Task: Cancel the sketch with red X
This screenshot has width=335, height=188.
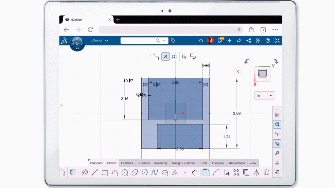Action: pyautogui.click(x=184, y=56)
